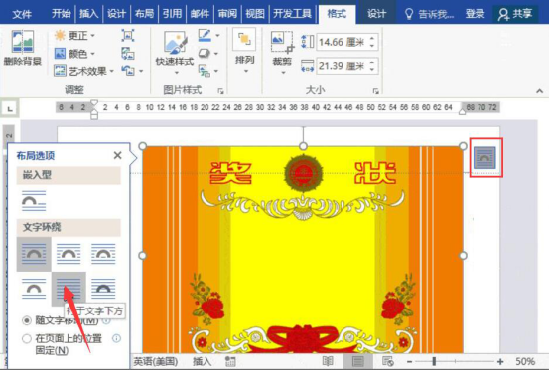Viewport: 549px width, 371px height.
Task: Close the Layout Options (布局选项) panel
Action: pos(117,155)
